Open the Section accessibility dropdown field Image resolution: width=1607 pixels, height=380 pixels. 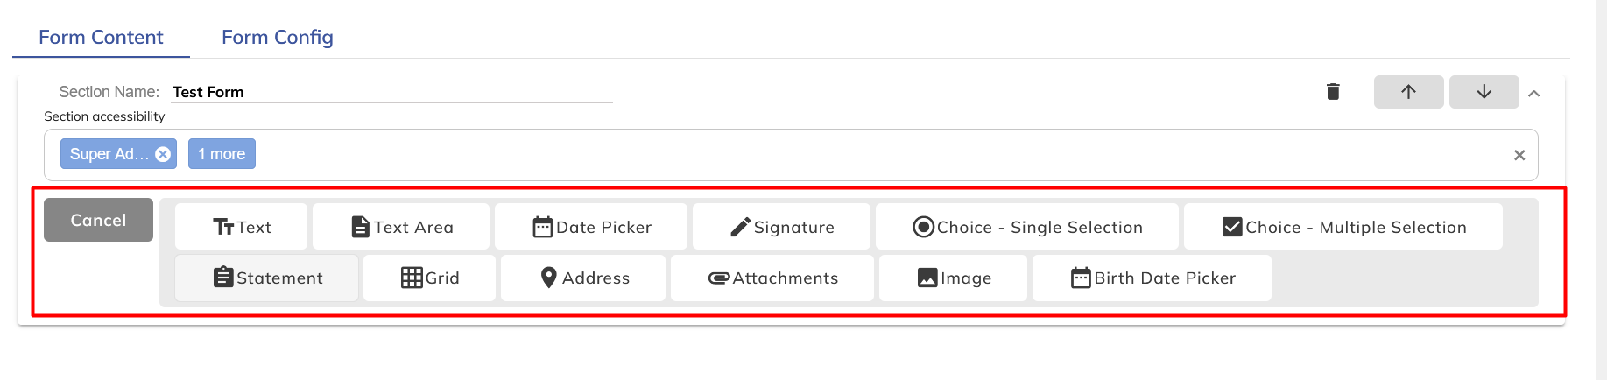click(x=876, y=155)
